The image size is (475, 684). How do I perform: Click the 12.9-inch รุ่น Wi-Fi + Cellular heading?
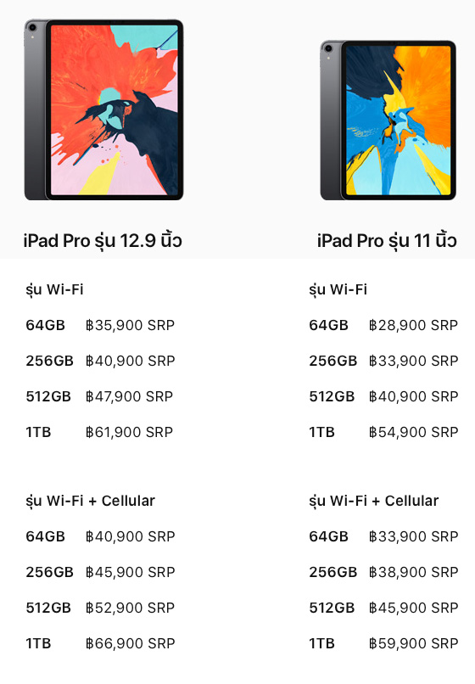point(90,501)
